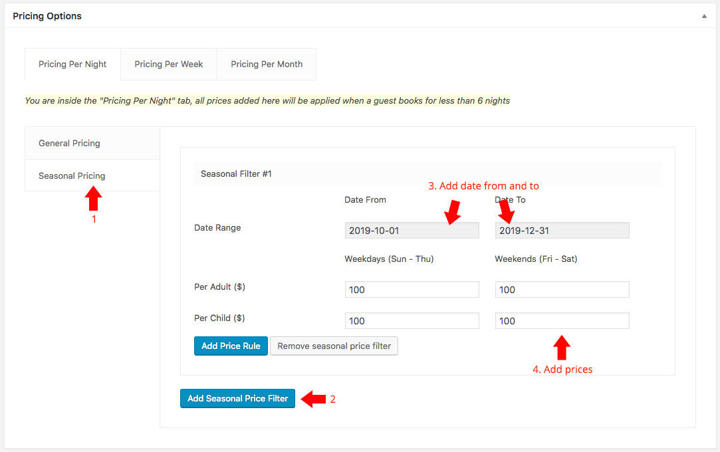Focus the Per Adult weekdays price input
Screen dimensions: 720x452
412,290
